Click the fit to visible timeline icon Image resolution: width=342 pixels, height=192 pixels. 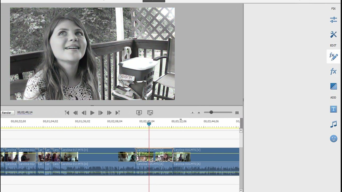point(192,113)
